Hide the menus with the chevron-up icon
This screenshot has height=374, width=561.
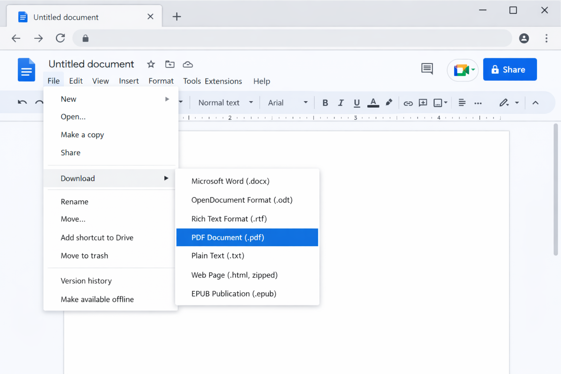click(535, 103)
